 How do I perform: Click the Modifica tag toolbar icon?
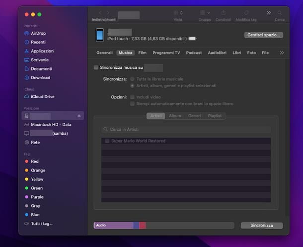[246, 13]
